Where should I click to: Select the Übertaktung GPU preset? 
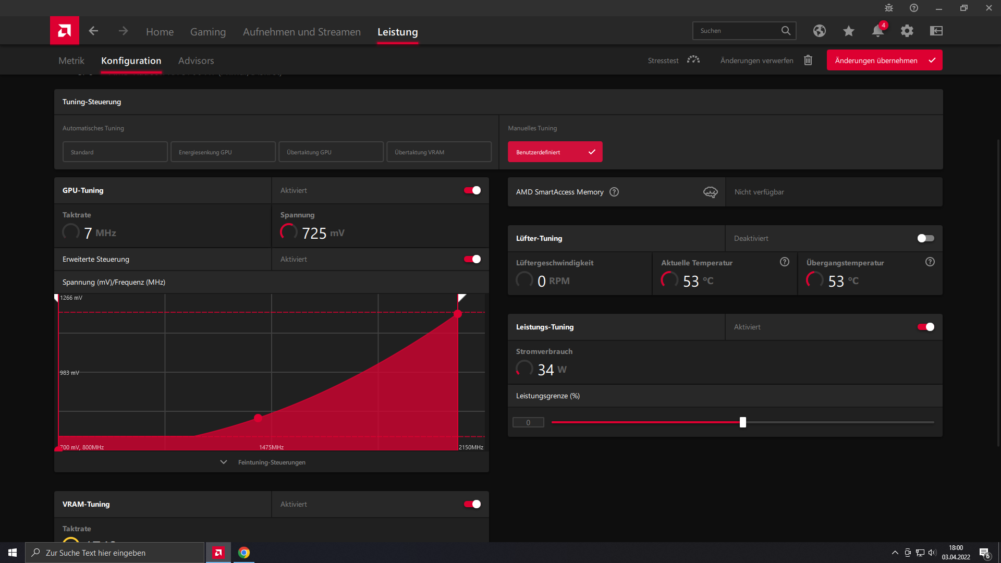click(331, 152)
